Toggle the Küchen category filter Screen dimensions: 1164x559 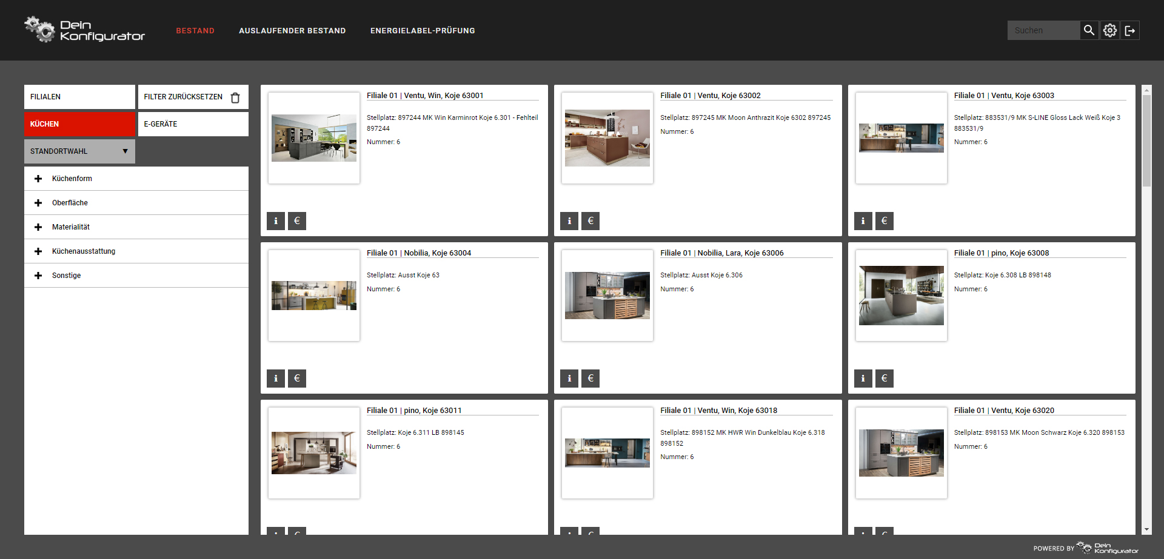pos(79,124)
